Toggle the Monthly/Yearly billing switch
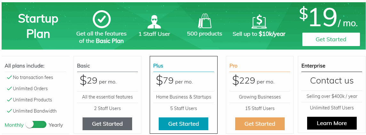The width and height of the screenshot is (366, 135). [36, 125]
